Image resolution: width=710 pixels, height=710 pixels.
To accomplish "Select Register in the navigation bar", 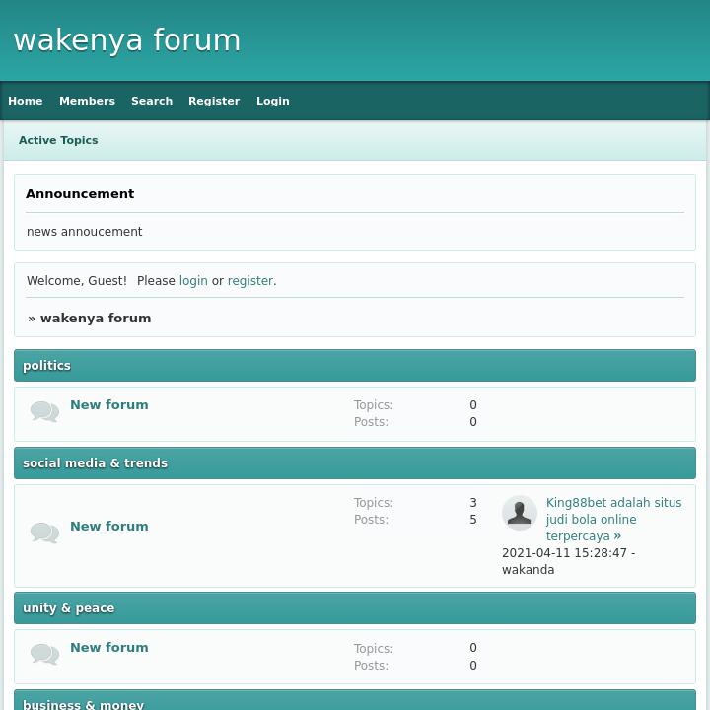I will tap(214, 101).
